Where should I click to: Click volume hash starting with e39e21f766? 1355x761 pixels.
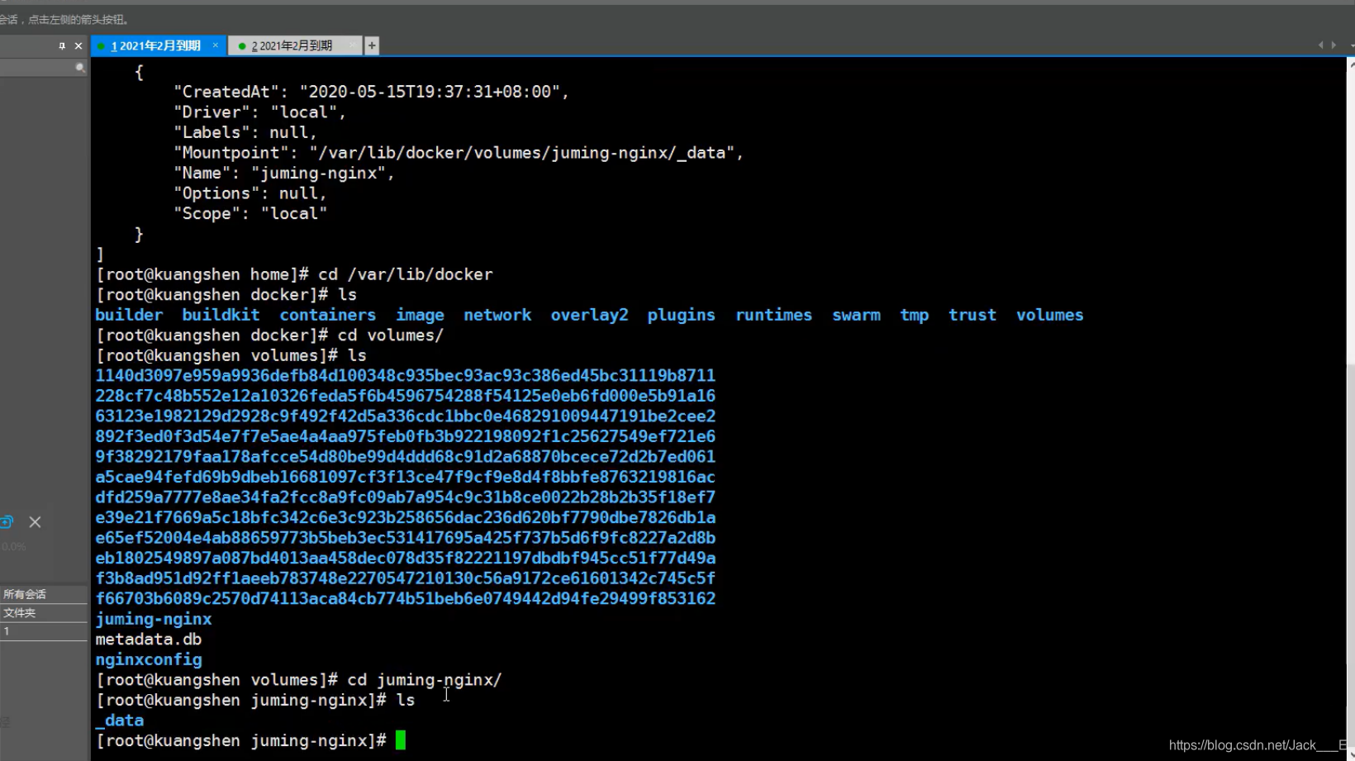pos(406,517)
